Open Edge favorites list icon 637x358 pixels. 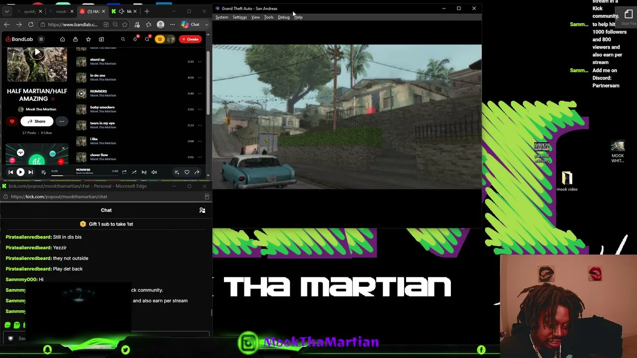click(149, 24)
